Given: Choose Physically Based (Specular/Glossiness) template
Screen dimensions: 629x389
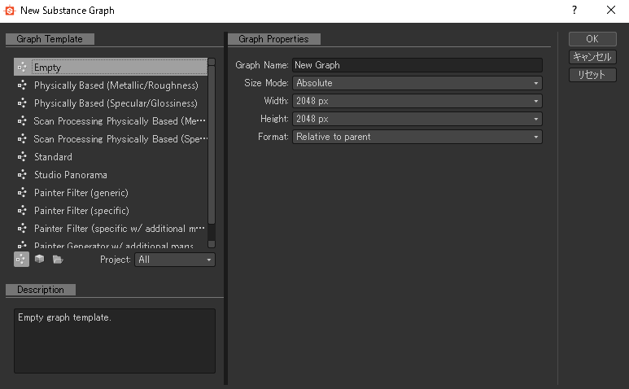Looking at the screenshot, I should 111,103.
